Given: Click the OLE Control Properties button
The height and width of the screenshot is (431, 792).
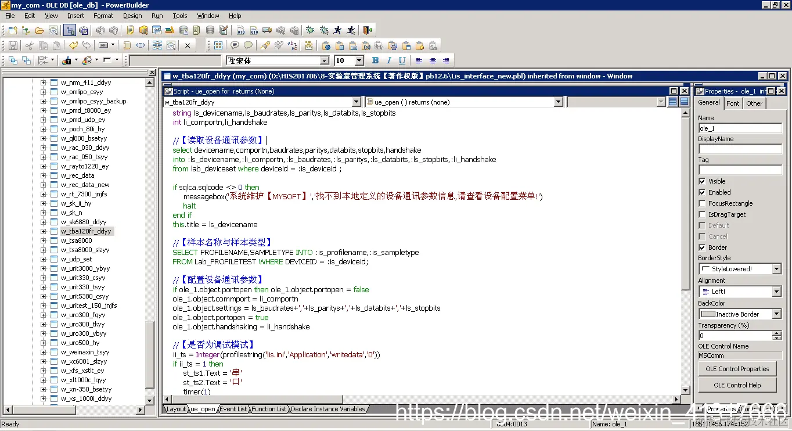Looking at the screenshot, I should [x=737, y=369].
